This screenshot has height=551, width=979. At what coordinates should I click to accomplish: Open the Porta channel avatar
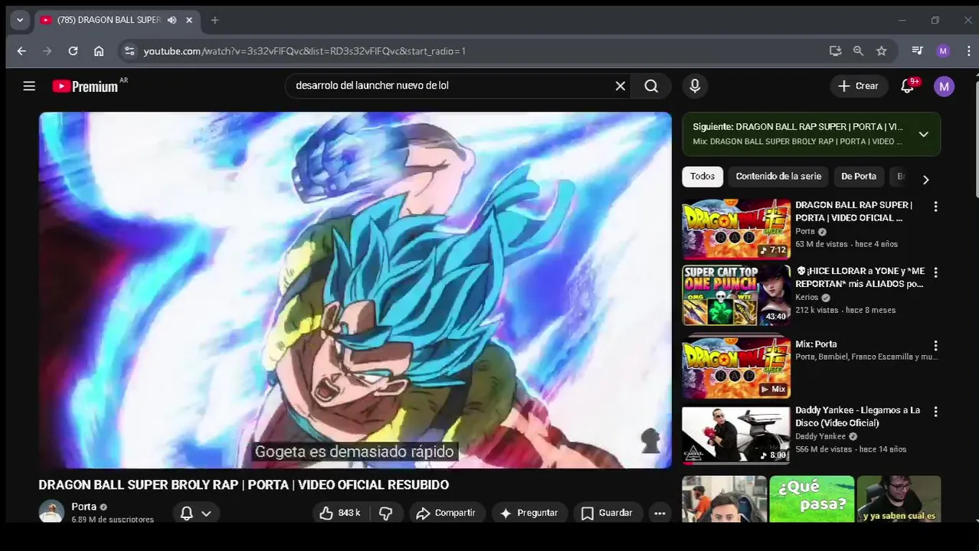click(51, 512)
